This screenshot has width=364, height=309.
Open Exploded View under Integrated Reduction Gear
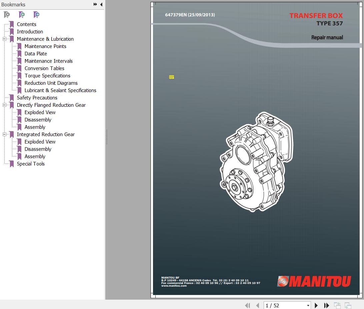[x=40, y=142]
